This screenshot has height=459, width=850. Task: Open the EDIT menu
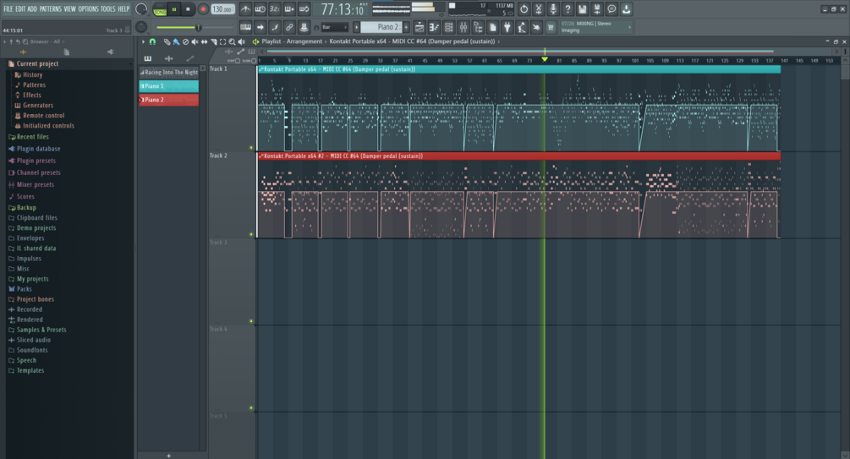point(20,9)
